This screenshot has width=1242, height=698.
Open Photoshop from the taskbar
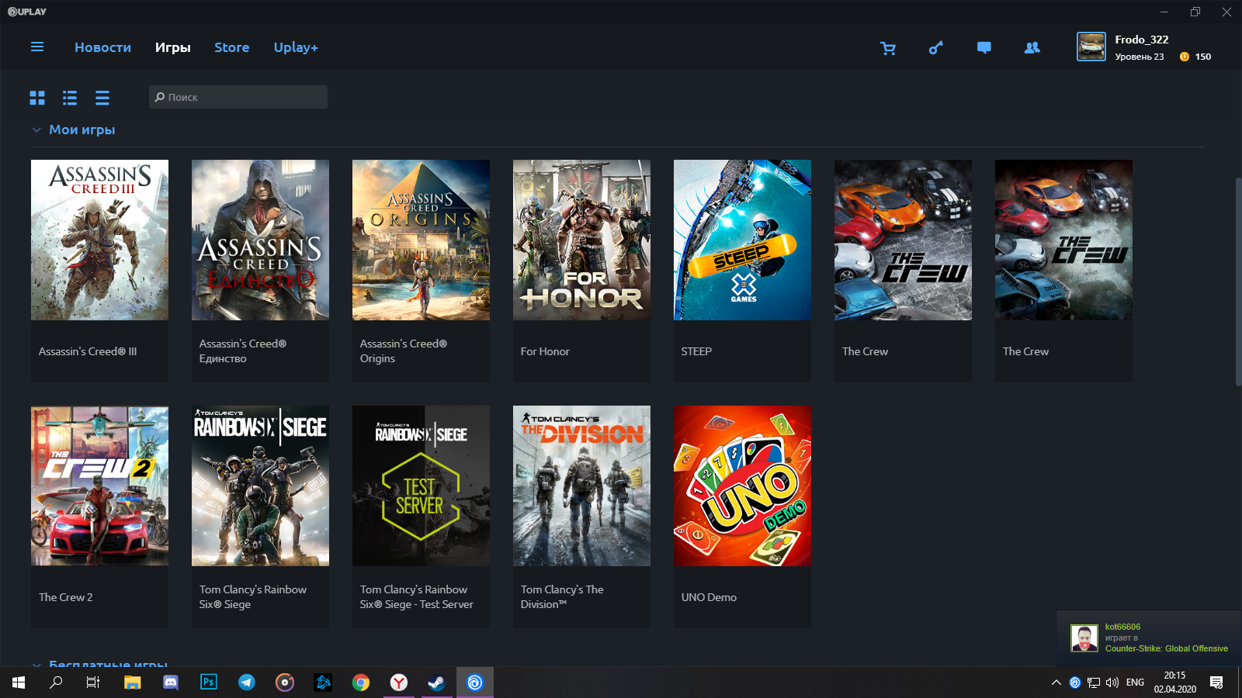coord(209,682)
